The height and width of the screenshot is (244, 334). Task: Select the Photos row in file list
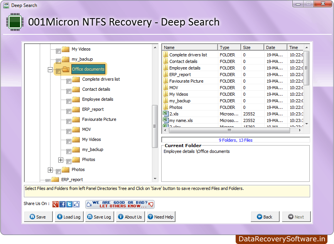[x=233, y=107]
